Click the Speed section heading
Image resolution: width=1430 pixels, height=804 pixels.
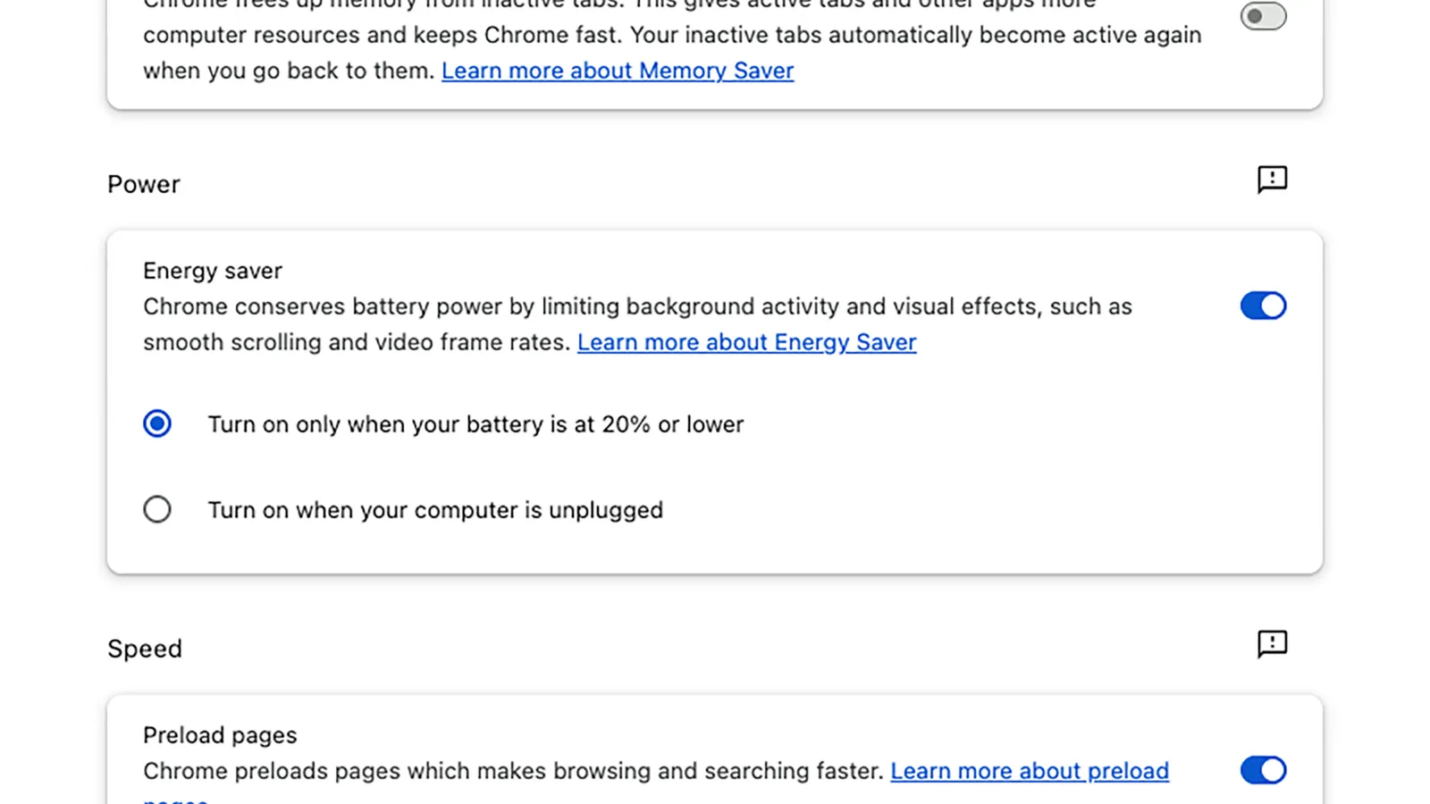[145, 649]
